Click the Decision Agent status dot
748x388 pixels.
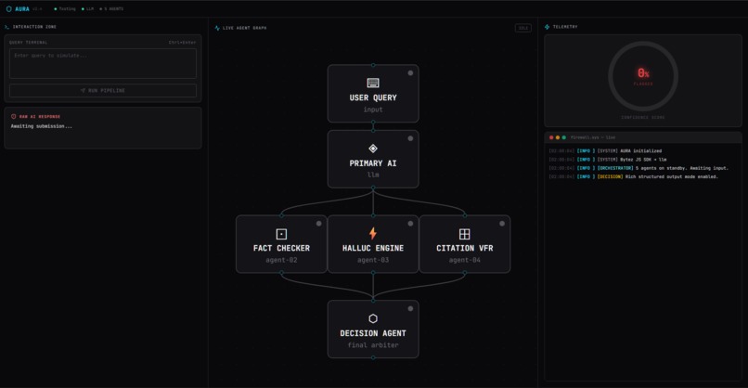(x=410, y=308)
